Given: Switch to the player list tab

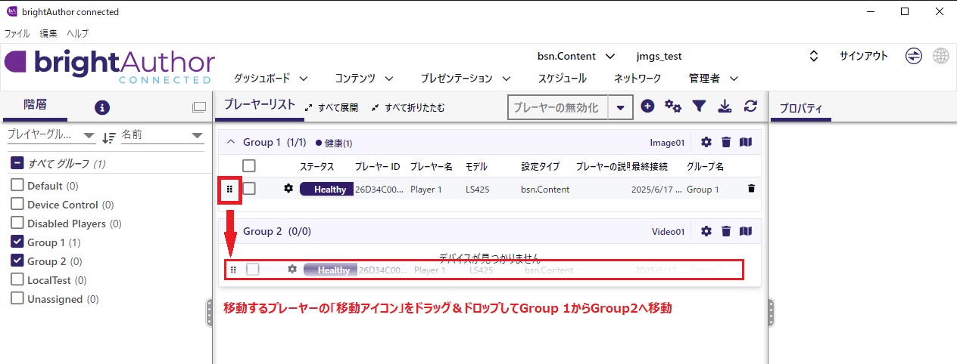Looking at the screenshot, I should pyautogui.click(x=259, y=106).
